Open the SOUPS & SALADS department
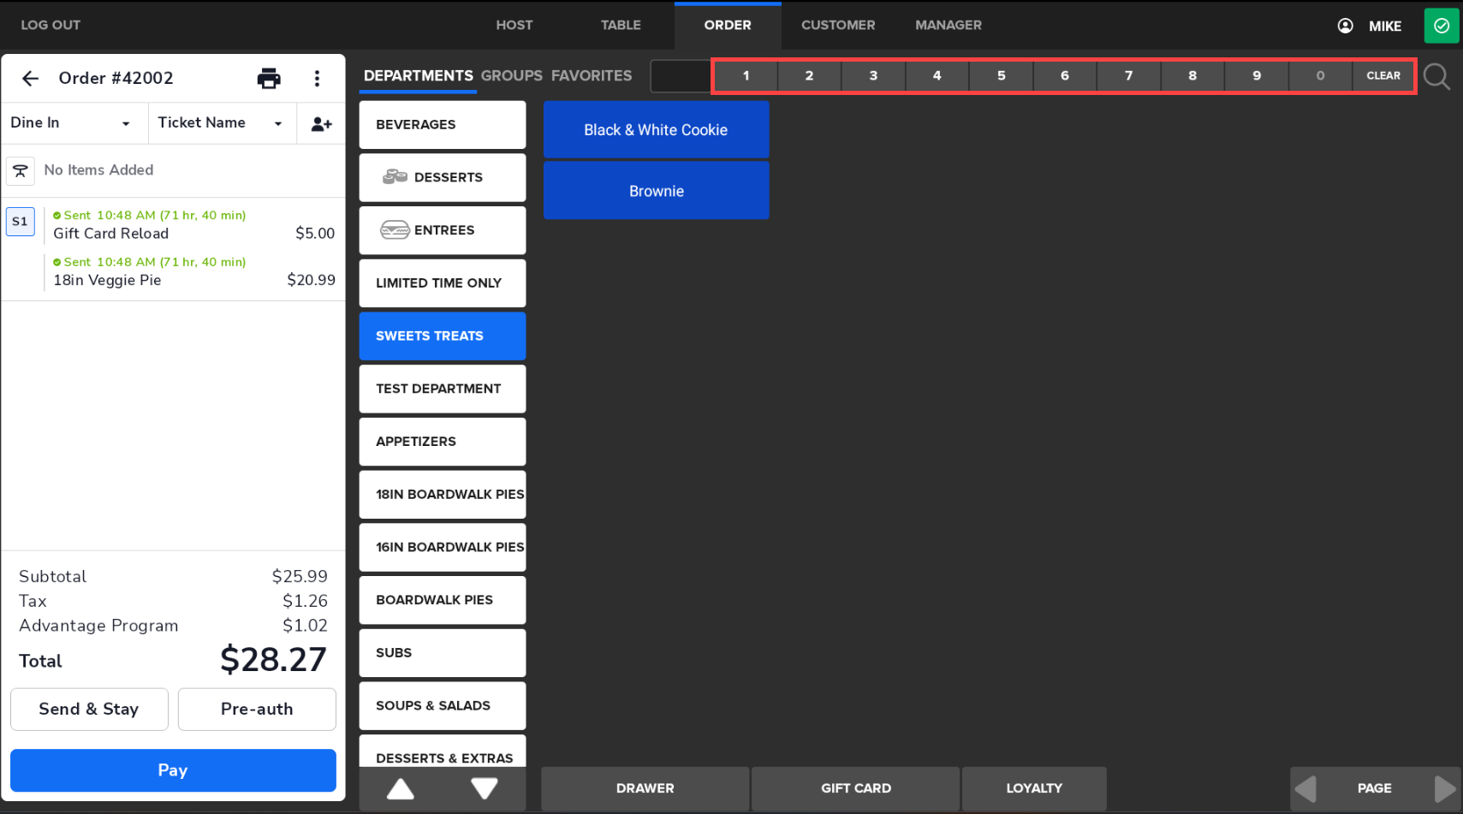Screen dimensions: 1463x814 [x=443, y=705]
